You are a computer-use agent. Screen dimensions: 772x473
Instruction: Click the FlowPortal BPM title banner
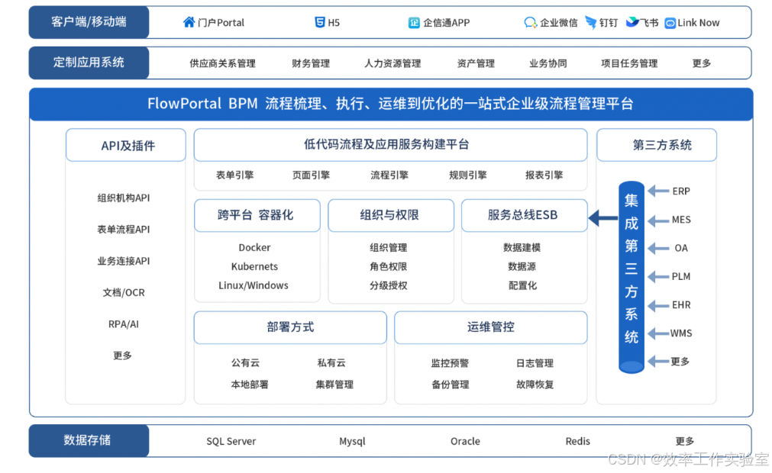[391, 104]
